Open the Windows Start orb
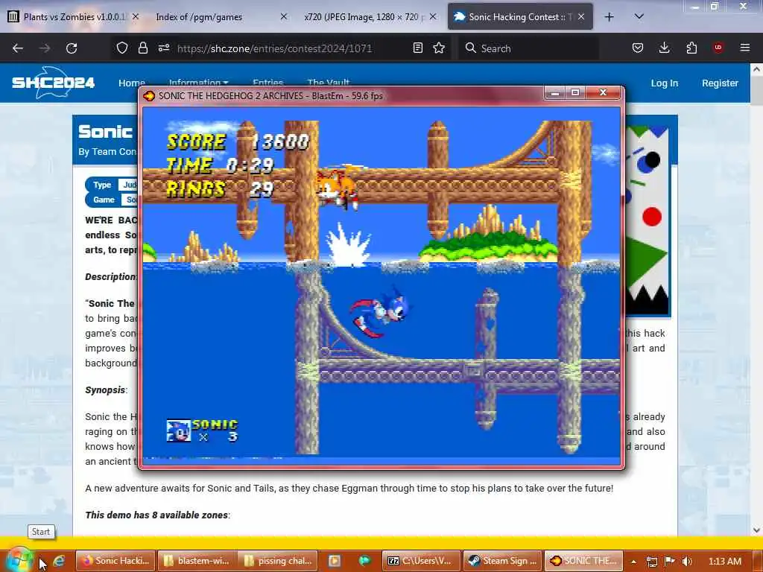This screenshot has width=763, height=572. pyautogui.click(x=19, y=560)
